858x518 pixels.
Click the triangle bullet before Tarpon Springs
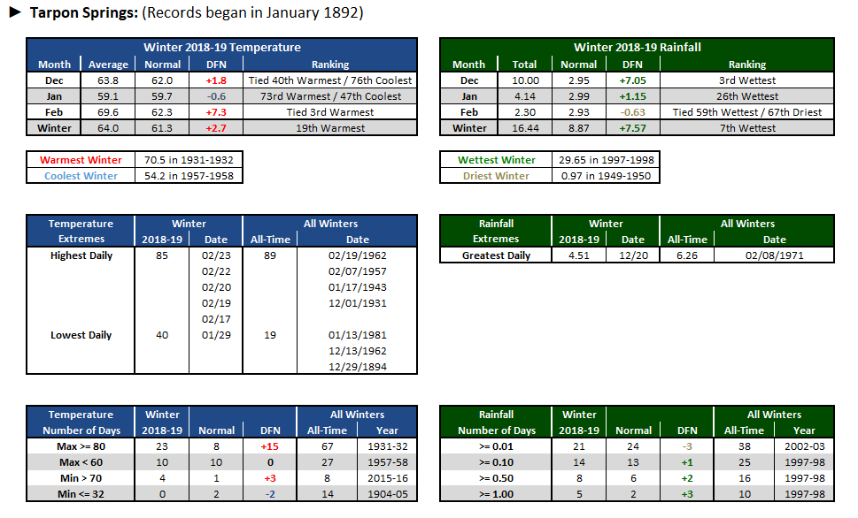coord(15,12)
